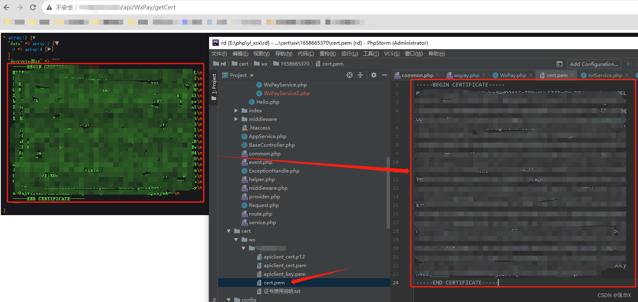Click the /api/WxPay/getCert address bar
Viewport: 638px width, 302px height.
149,7
